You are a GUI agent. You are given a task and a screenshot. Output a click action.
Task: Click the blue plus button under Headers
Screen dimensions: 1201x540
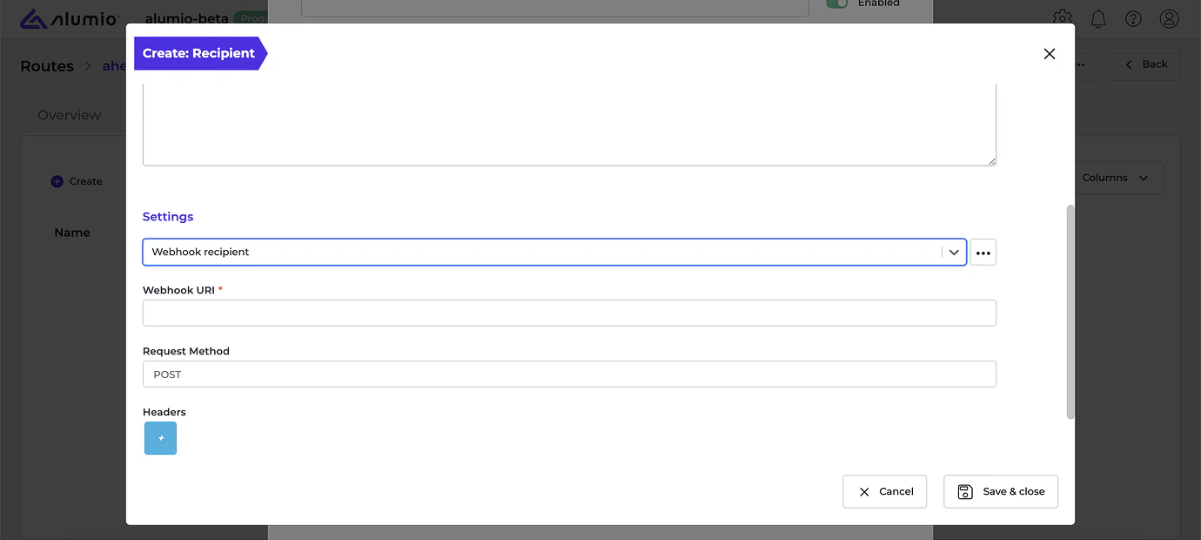click(160, 438)
